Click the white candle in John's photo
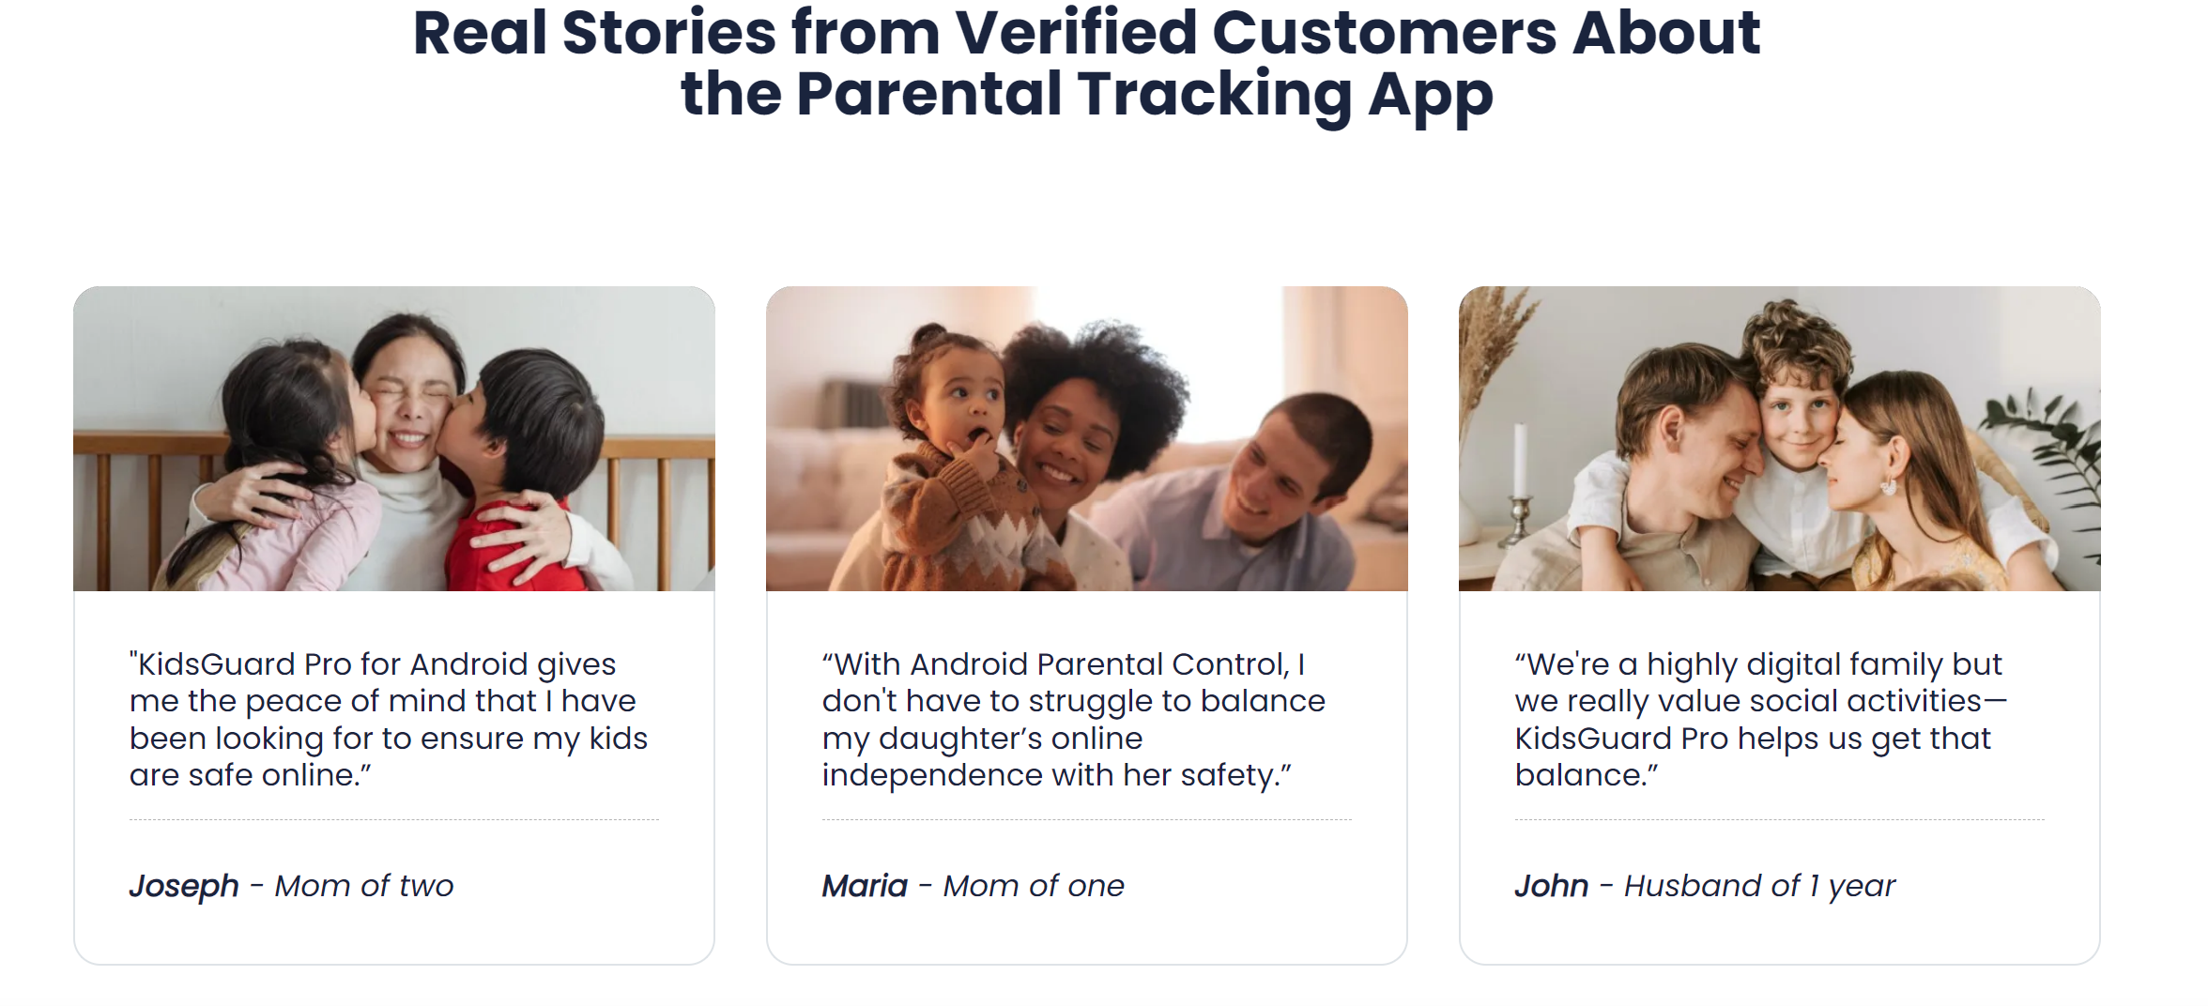Image resolution: width=2208 pixels, height=1006 pixels. (1520, 462)
